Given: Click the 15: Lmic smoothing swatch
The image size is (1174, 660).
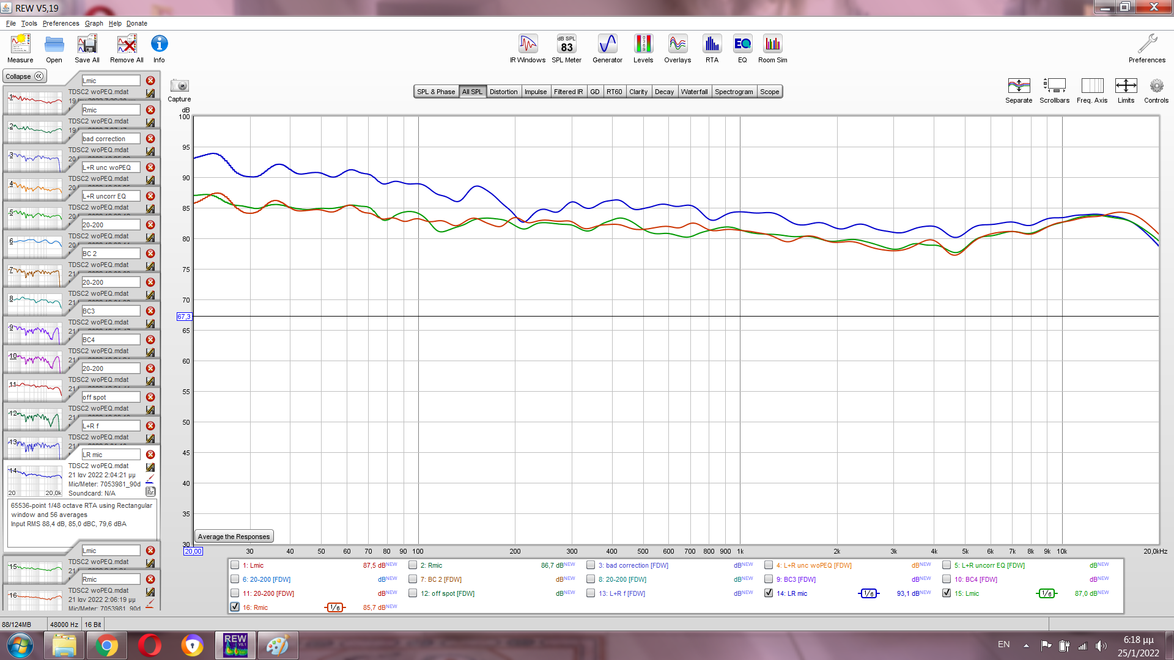Looking at the screenshot, I should click(1046, 593).
